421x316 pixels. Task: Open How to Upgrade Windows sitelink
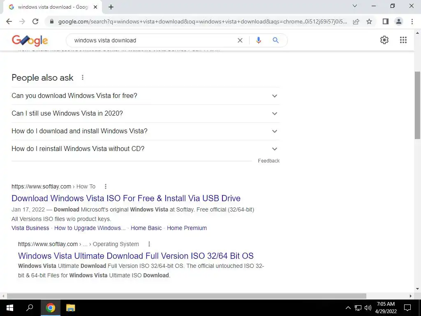tap(90, 228)
